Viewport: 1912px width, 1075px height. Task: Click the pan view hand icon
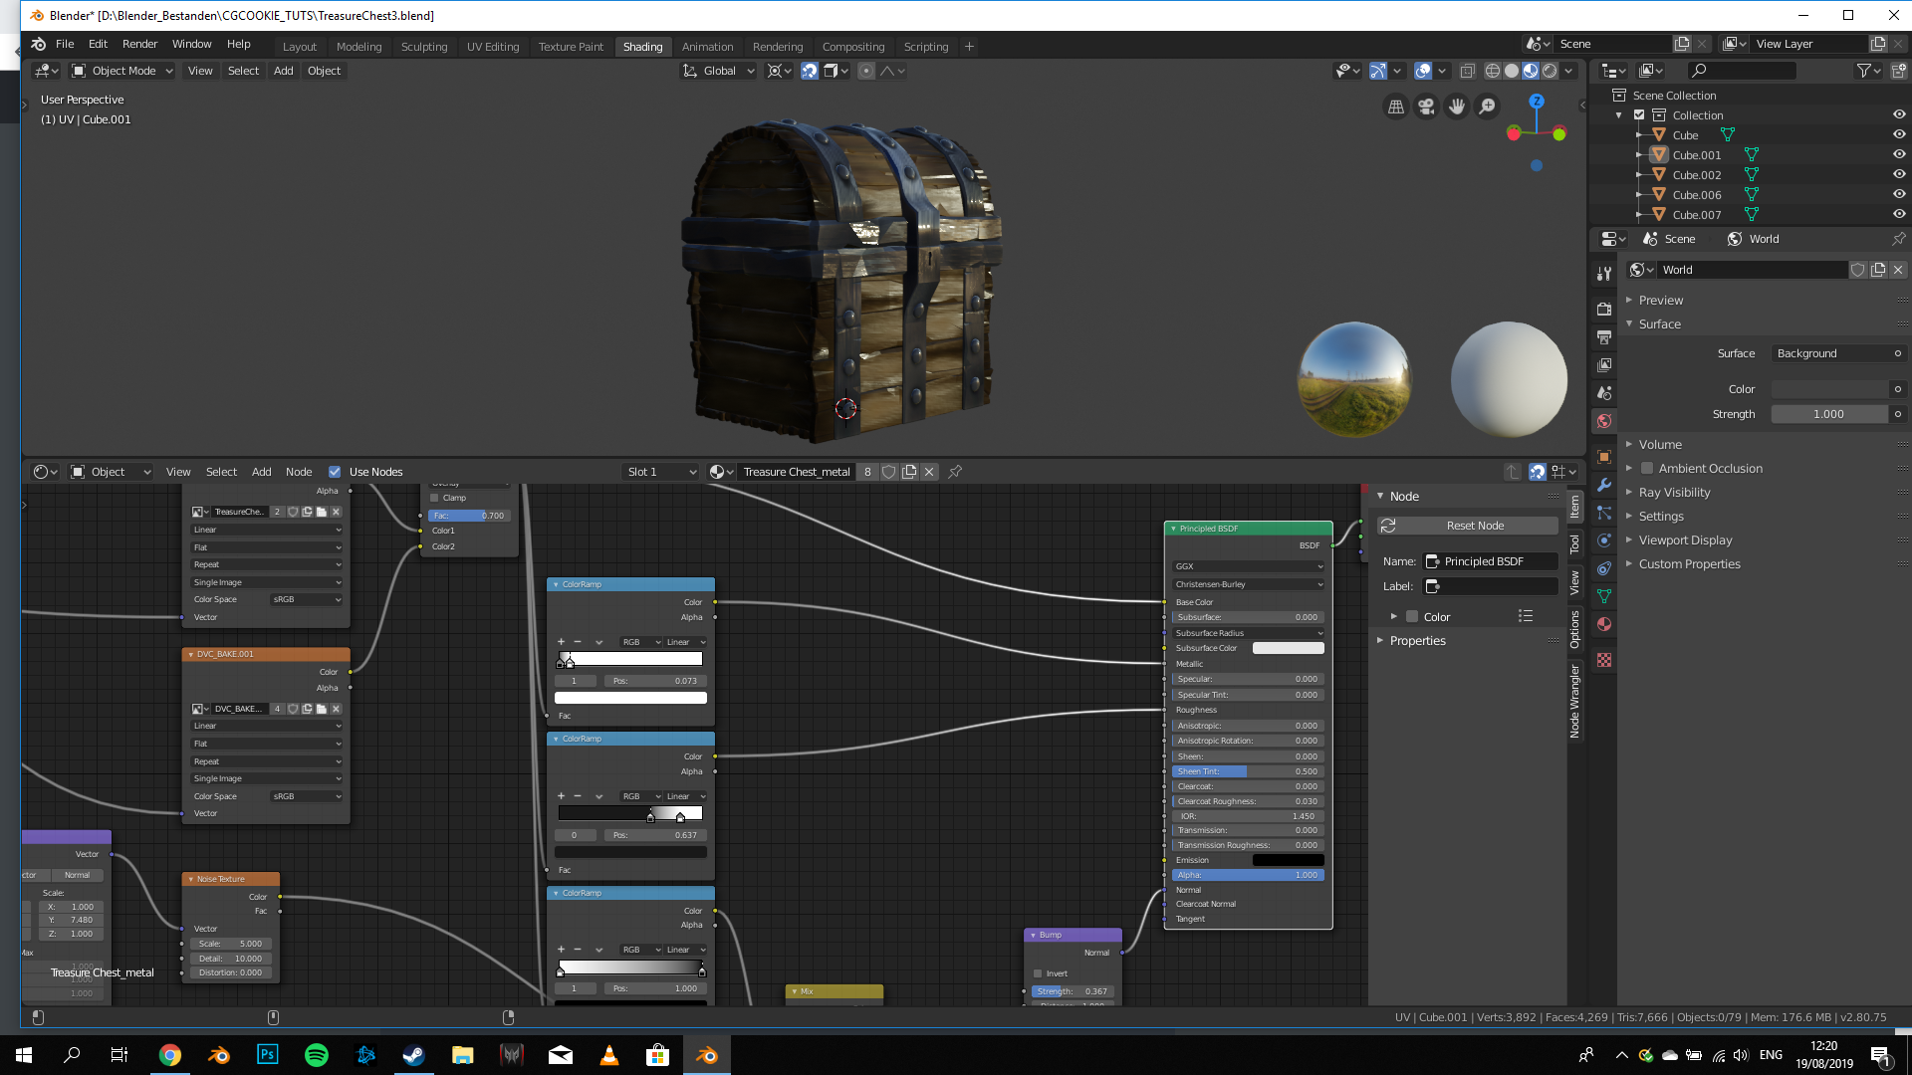tap(1457, 107)
